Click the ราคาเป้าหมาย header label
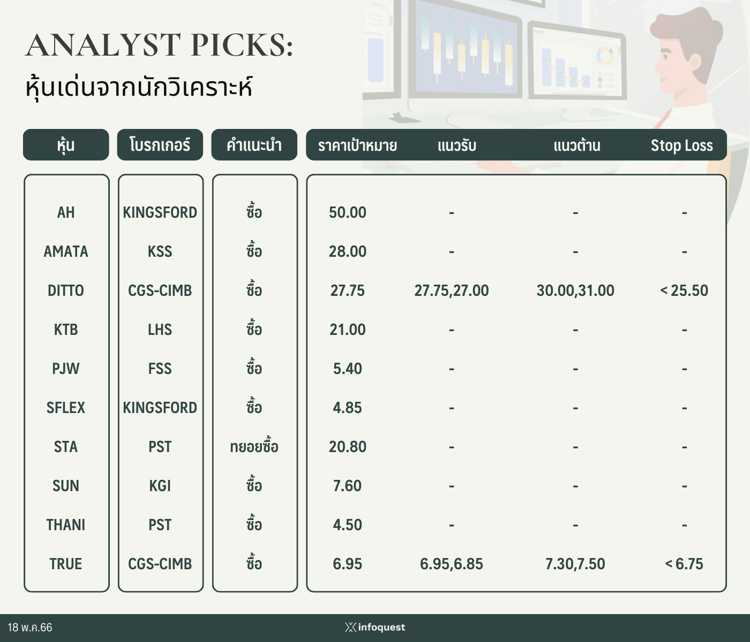750x642 pixels. 357,146
